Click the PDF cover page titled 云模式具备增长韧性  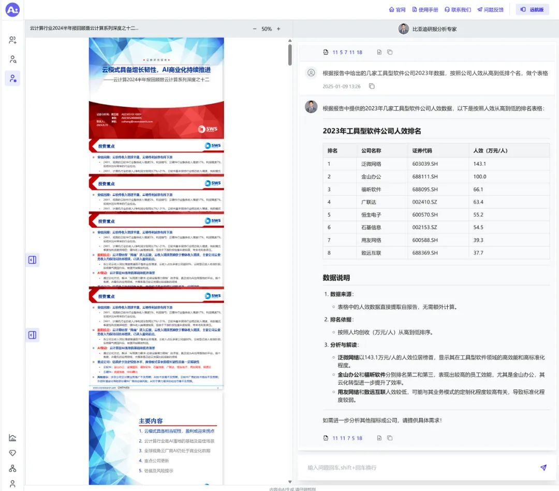point(156,88)
